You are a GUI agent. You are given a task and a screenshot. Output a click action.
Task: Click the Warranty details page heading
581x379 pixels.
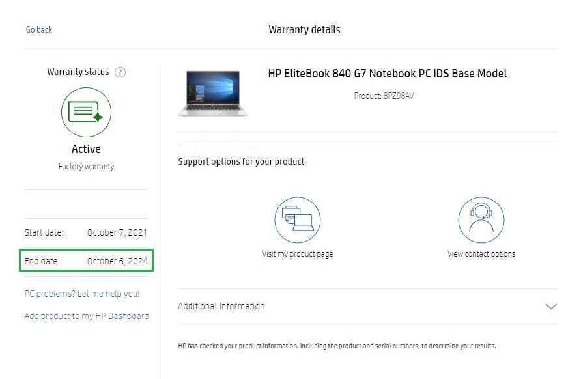(x=304, y=30)
